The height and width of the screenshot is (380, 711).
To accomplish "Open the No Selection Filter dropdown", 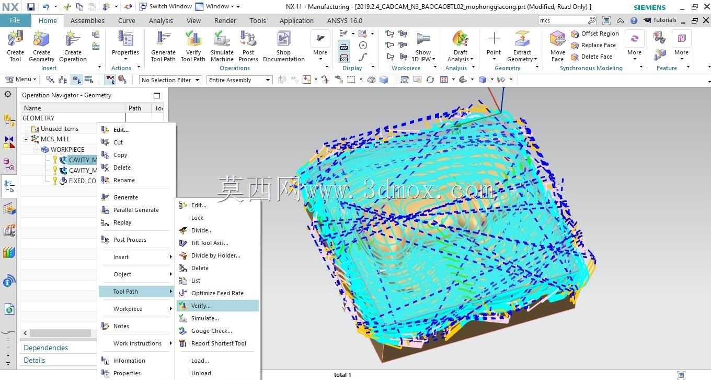I will (170, 80).
